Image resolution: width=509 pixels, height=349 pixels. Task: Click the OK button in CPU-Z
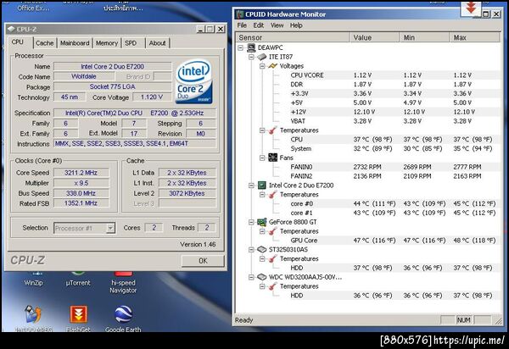(203, 261)
